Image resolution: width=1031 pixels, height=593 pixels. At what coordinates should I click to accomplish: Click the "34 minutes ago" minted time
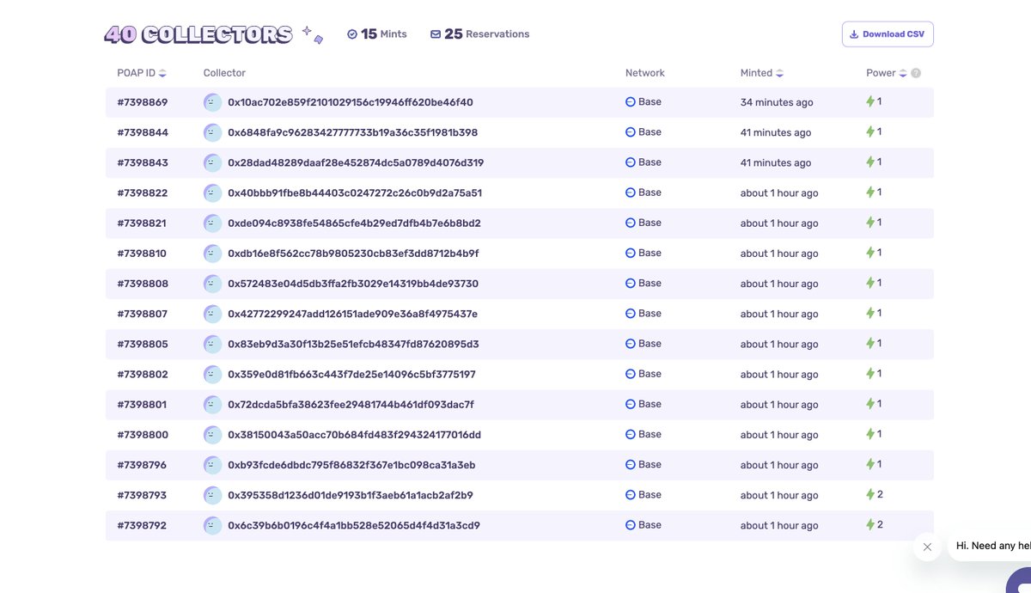pyautogui.click(x=777, y=102)
